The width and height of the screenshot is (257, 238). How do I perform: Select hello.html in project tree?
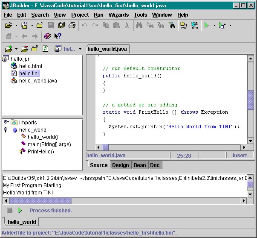coord(30,66)
